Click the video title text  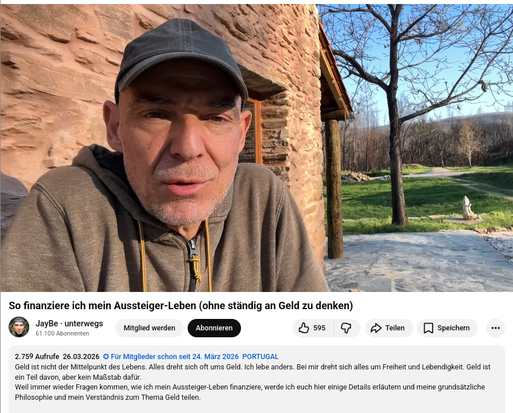coord(181,305)
